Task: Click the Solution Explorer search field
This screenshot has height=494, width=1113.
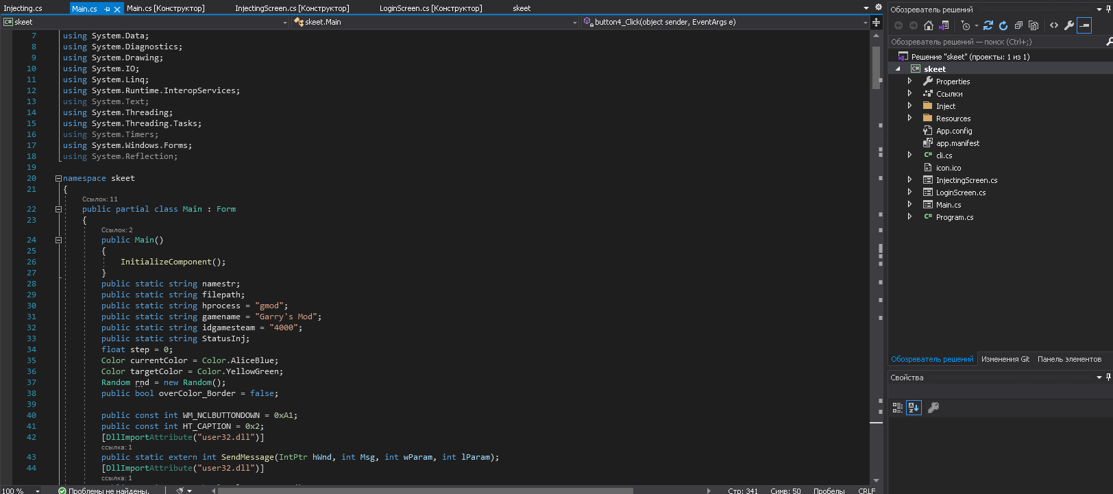Action: point(994,42)
